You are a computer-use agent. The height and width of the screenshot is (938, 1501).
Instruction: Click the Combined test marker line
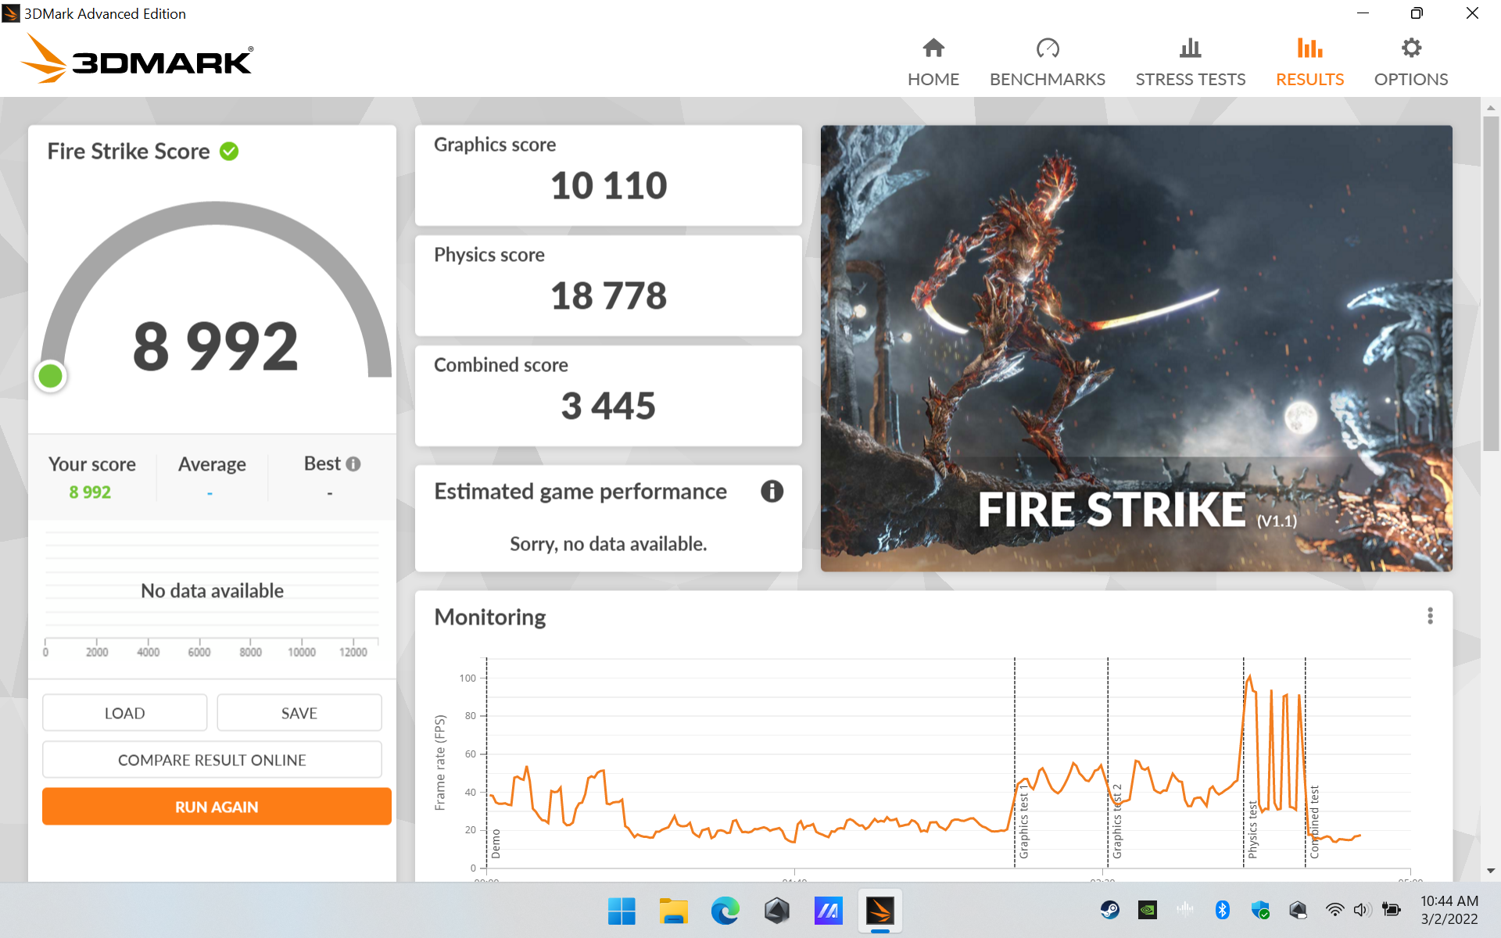(x=1305, y=762)
